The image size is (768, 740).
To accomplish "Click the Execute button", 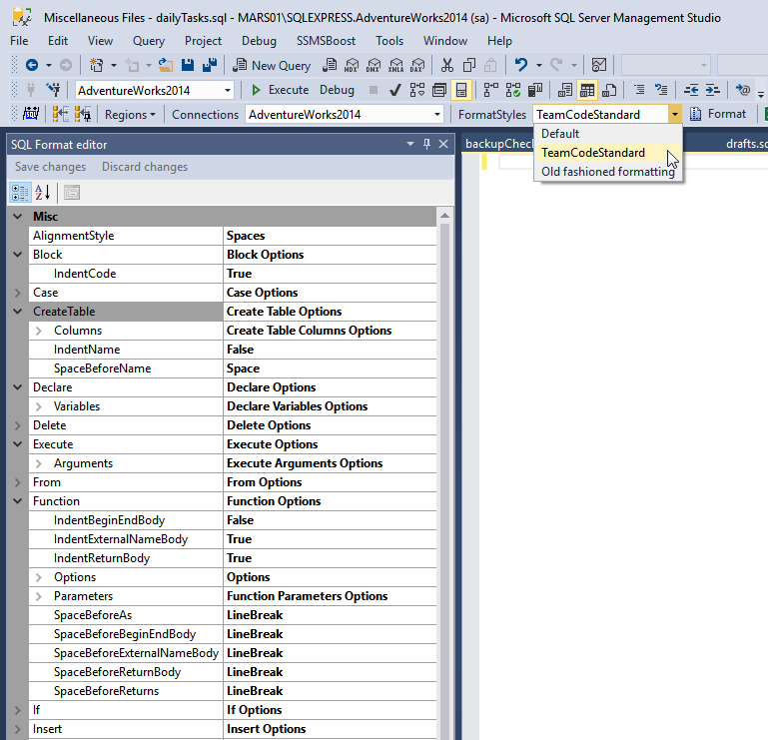I will pyautogui.click(x=280, y=90).
